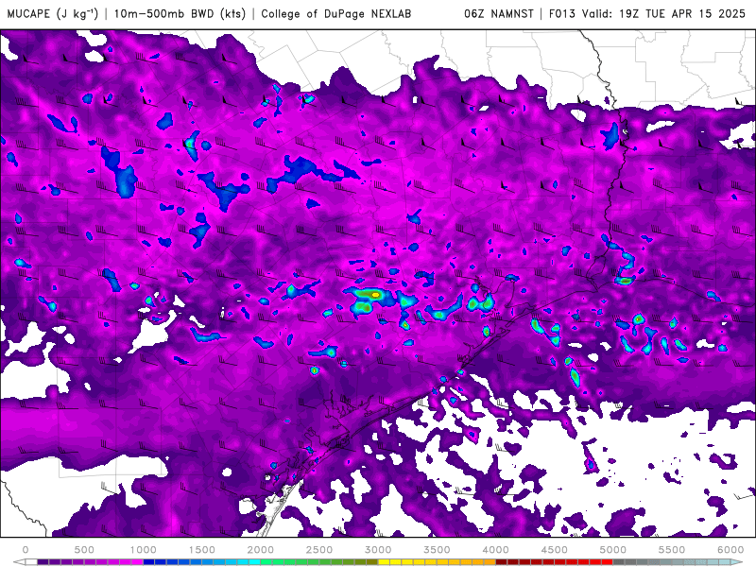Image resolution: width=756 pixels, height=567 pixels.
Task: Click the F013 forecast hour text
Action: 562,14
